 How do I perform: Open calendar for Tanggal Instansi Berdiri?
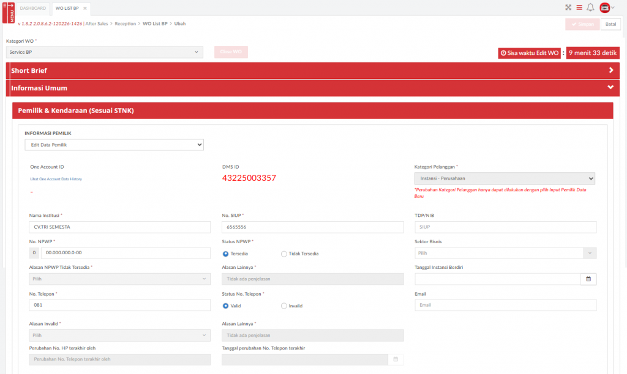tap(588, 279)
